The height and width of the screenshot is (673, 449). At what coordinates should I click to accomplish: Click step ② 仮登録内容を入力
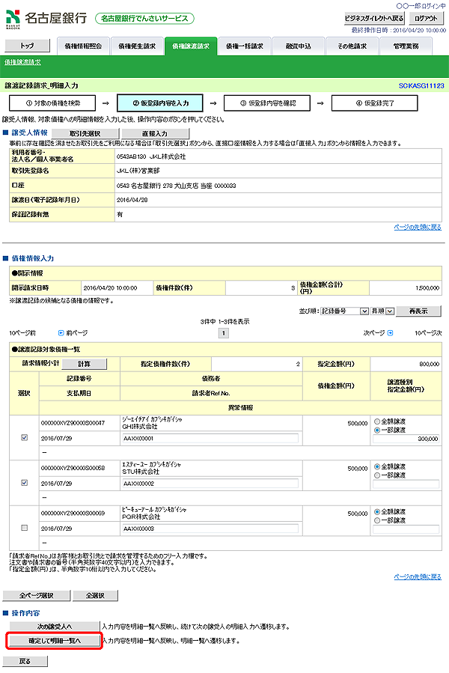click(x=159, y=103)
